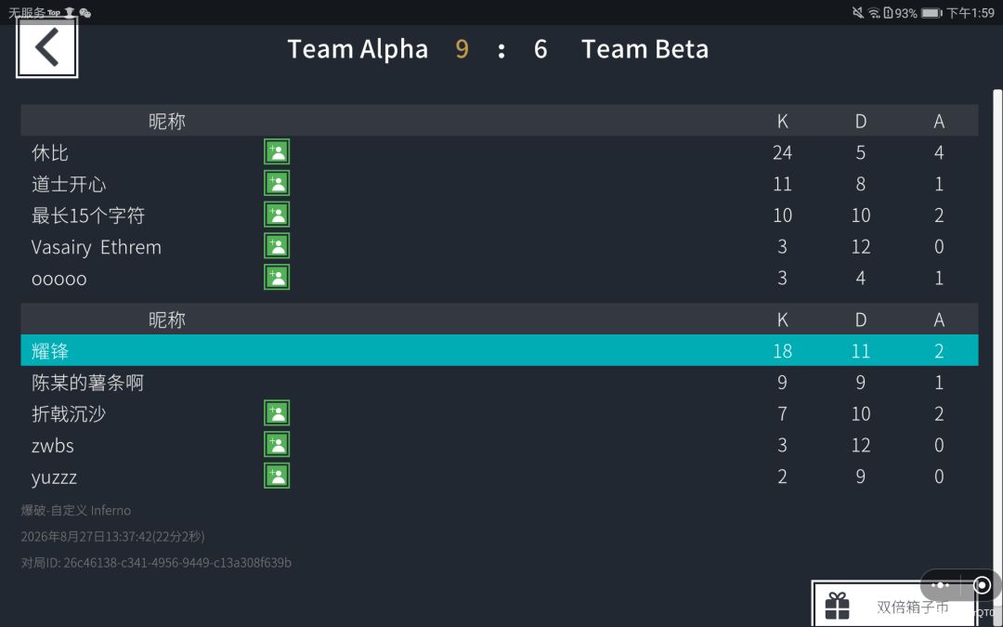
Task: Add 休比 as a friend
Action: (x=277, y=151)
